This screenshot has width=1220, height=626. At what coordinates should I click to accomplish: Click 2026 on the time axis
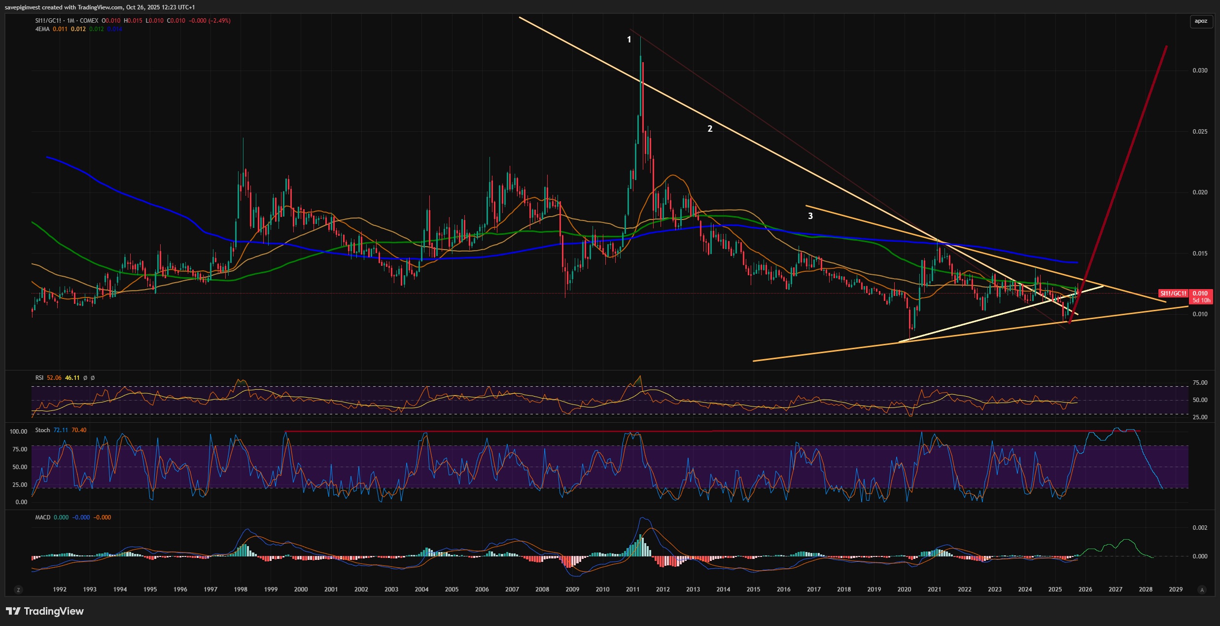tap(1085, 589)
